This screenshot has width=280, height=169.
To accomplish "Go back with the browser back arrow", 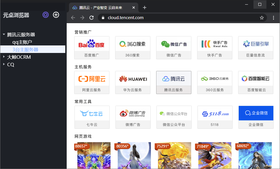I will [x=73, y=18].
